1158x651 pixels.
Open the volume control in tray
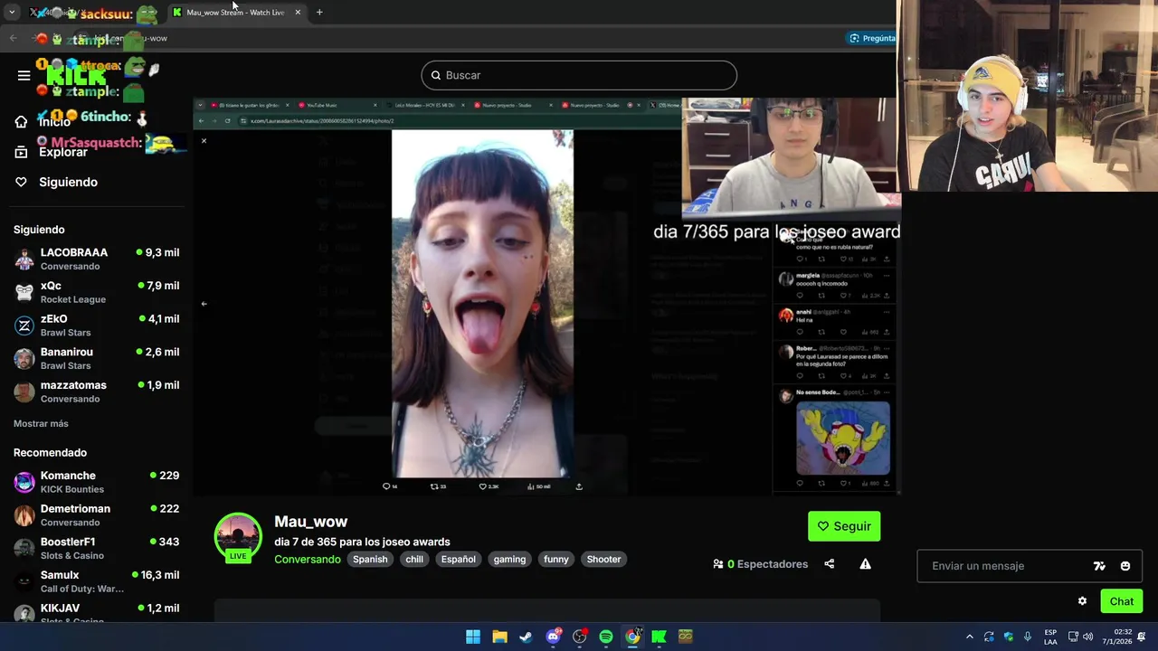(1087, 637)
